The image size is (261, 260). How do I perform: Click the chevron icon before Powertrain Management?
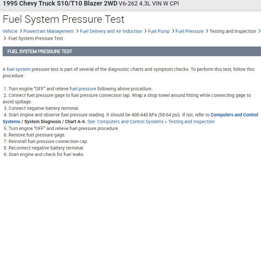tap(21, 31)
